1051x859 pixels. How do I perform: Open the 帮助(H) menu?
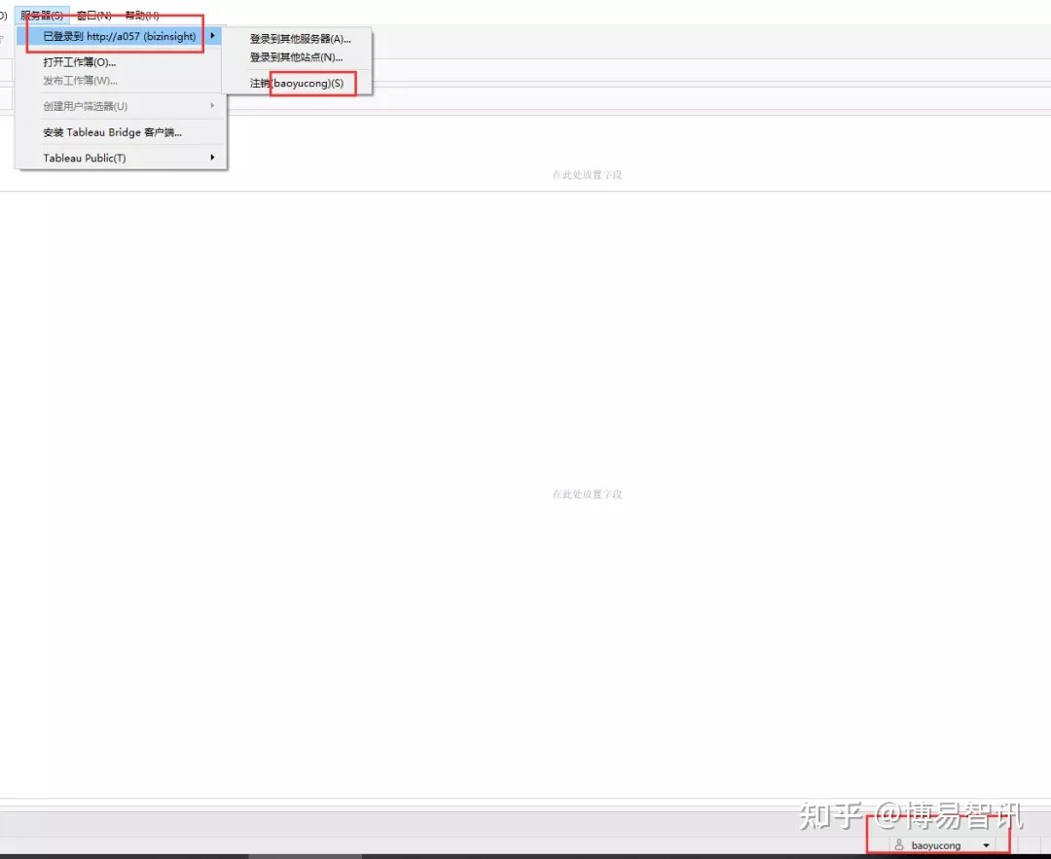pyautogui.click(x=139, y=15)
